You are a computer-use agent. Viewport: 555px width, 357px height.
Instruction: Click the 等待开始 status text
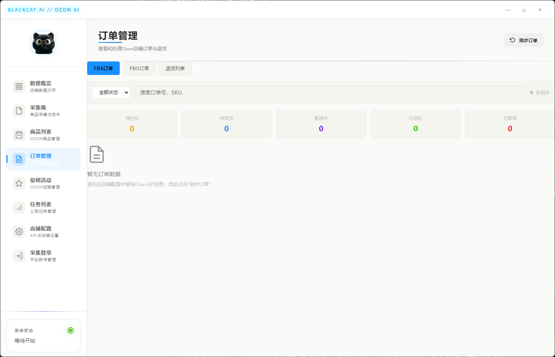pyautogui.click(x=25, y=341)
